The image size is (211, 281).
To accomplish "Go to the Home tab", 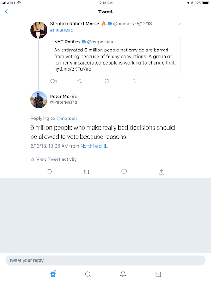I will tap(53, 274).
